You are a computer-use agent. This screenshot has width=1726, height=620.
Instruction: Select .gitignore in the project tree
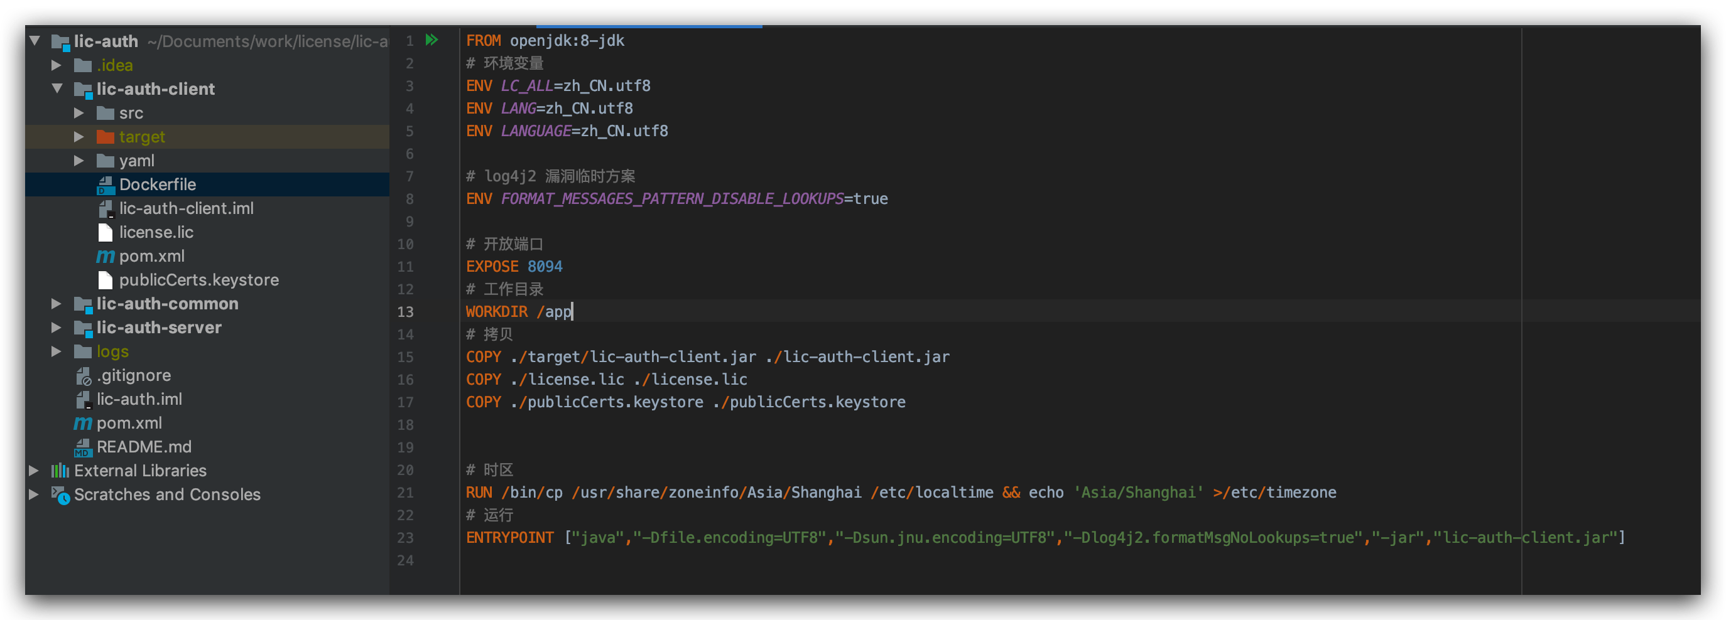[207, 376]
